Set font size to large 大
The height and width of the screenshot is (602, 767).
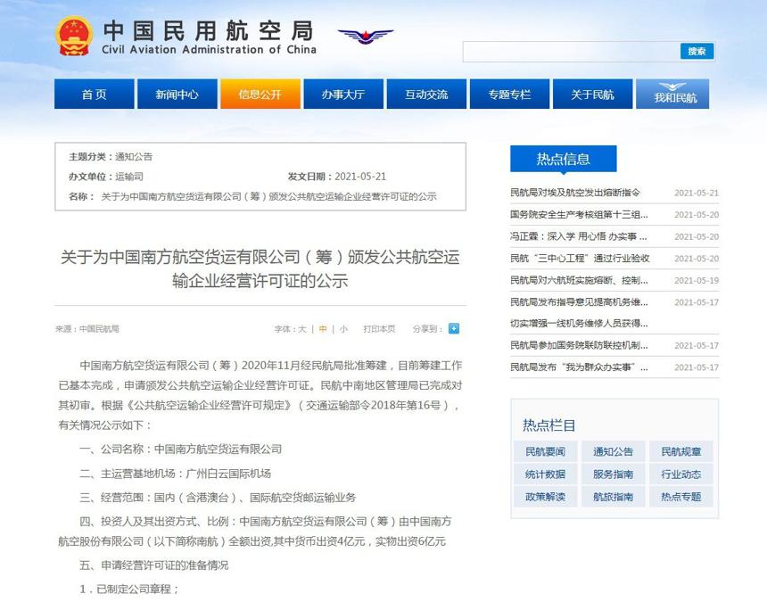(302, 329)
